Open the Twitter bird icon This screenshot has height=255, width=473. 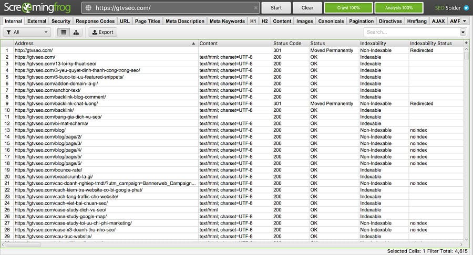tap(466, 8)
